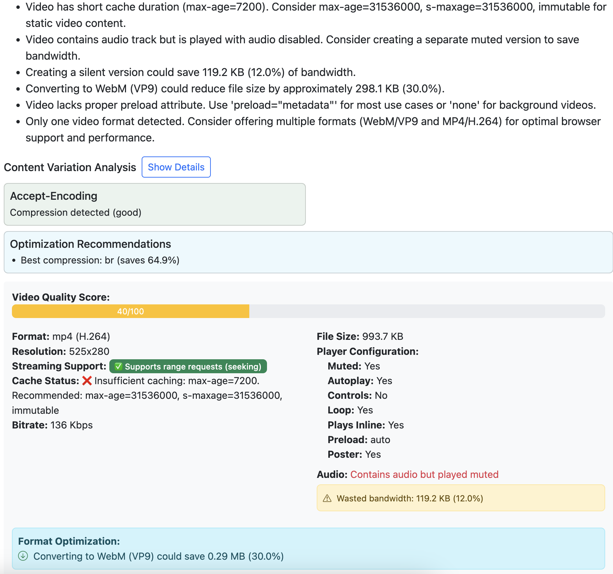Screen dimensions: 613x574
Task: Select the mp4 (H.264) format label
Action: click(x=81, y=336)
